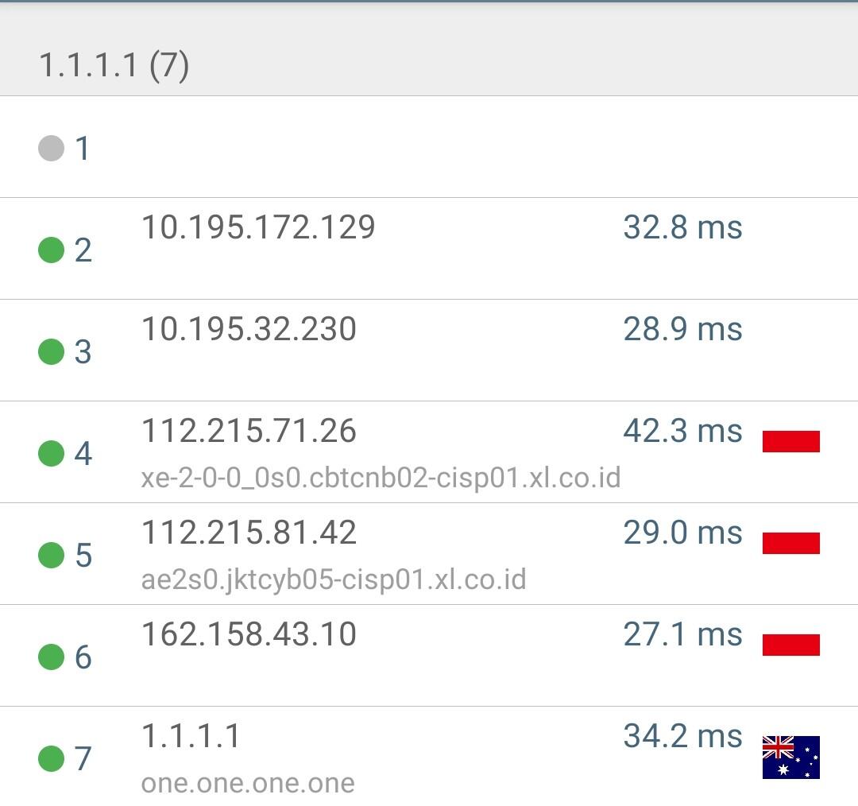This screenshot has height=806, width=858.
Task: Tap the 42.3 ms latency value
Action: pos(682,431)
